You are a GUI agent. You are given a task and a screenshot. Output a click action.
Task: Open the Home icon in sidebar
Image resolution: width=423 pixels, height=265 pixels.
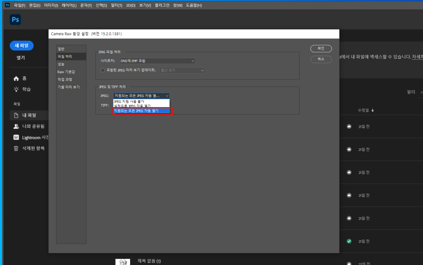point(16,79)
